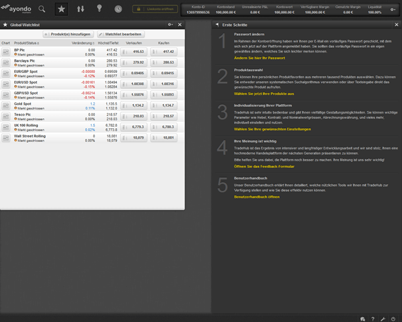Click Barclays Plc sell price 279.92
This screenshot has width=402, height=322.
(x=134, y=62)
